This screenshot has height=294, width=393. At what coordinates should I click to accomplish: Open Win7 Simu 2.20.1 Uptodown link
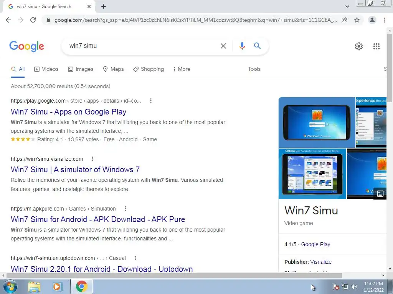pyautogui.click(x=102, y=269)
